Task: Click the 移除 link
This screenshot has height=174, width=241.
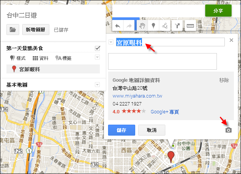Action: point(224,80)
